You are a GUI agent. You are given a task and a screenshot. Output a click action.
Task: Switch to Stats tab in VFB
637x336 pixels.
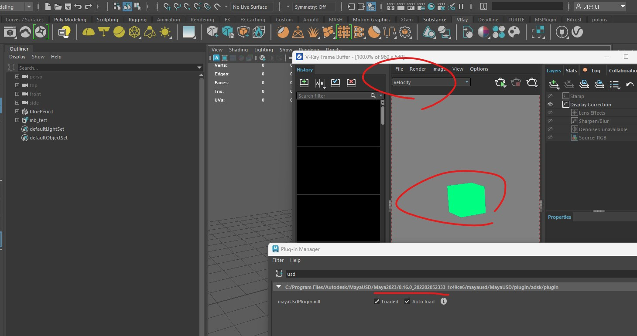pyautogui.click(x=571, y=71)
